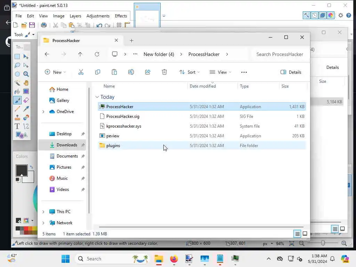Click the primary color swatch
Image resolution: width=356 pixels, height=267 pixels.
[21, 170]
